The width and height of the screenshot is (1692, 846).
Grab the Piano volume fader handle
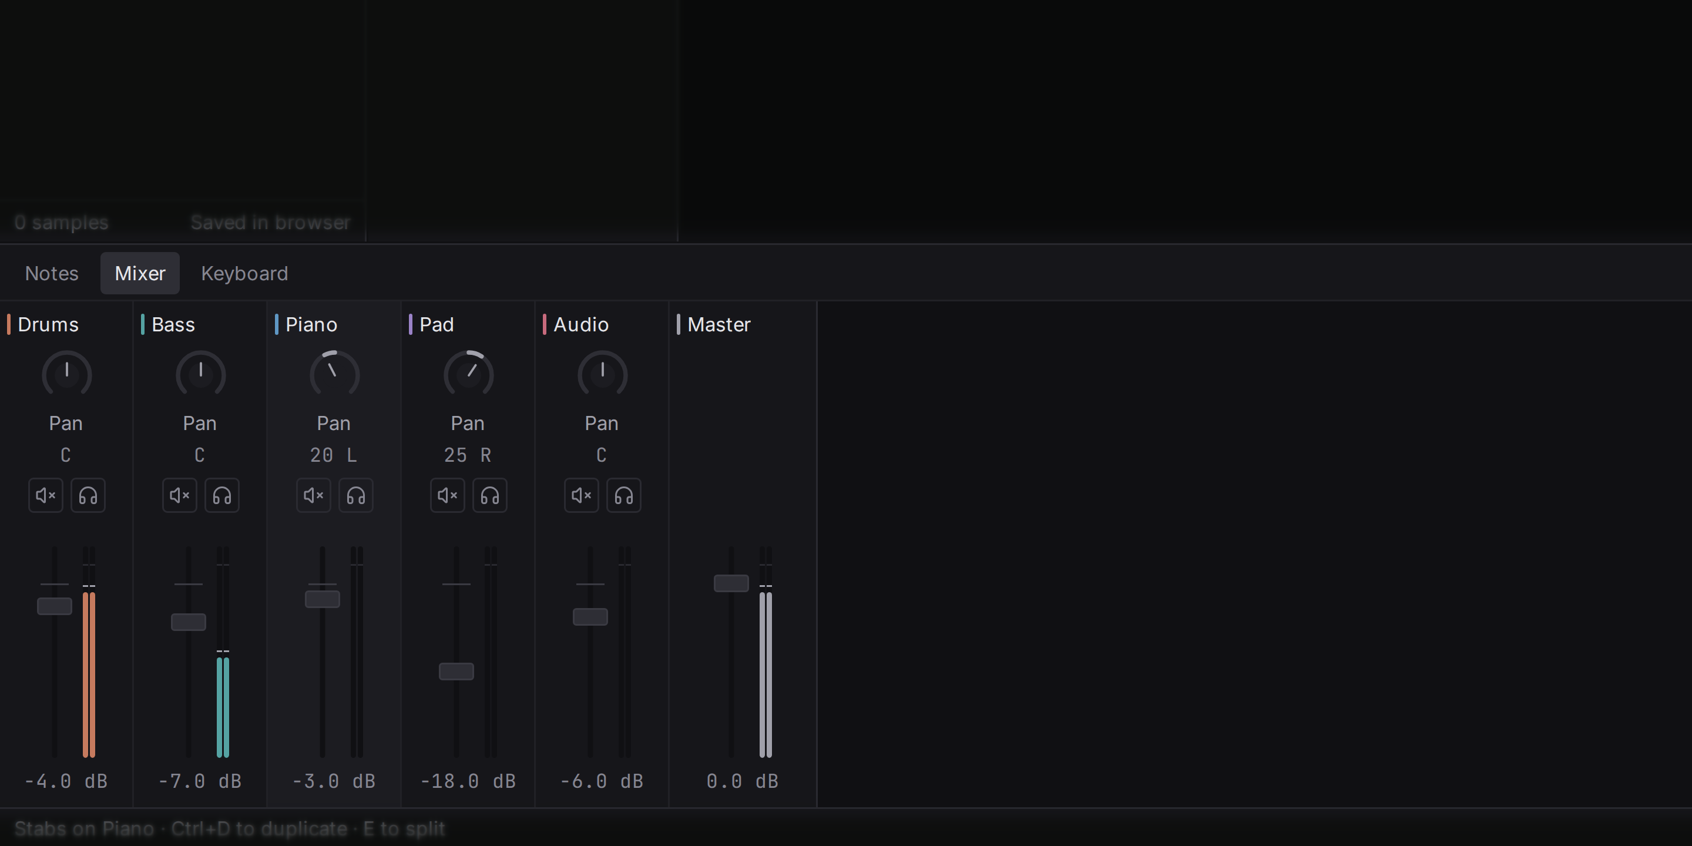[x=323, y=599]
